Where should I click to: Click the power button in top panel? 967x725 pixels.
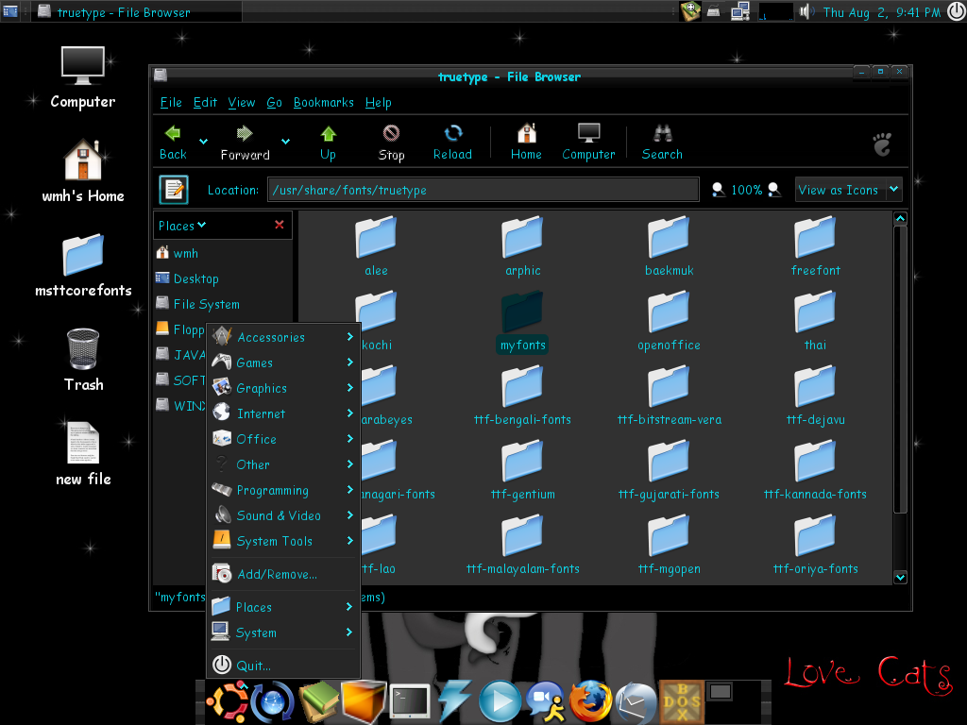956,11
